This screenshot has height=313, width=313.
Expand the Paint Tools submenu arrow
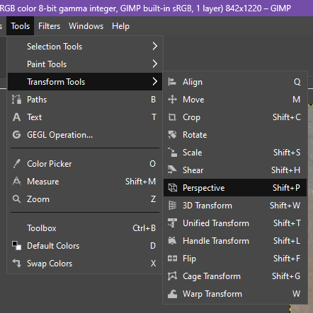pyautogui.click(x=155, y=64)
